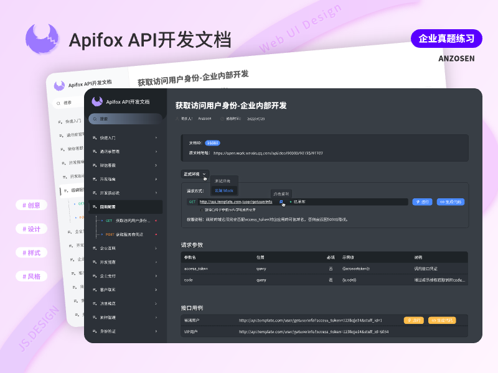Click the {{accesstoken}} example value cell
Screen dimensions: 498x373
click(x=355, y=269)
